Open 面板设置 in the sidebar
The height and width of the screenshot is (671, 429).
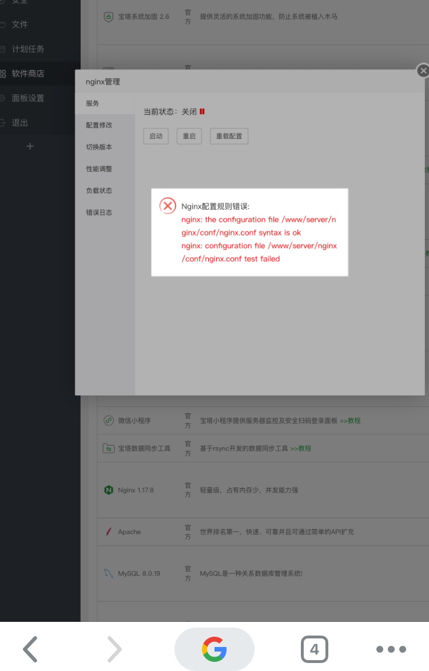[28, 98]
